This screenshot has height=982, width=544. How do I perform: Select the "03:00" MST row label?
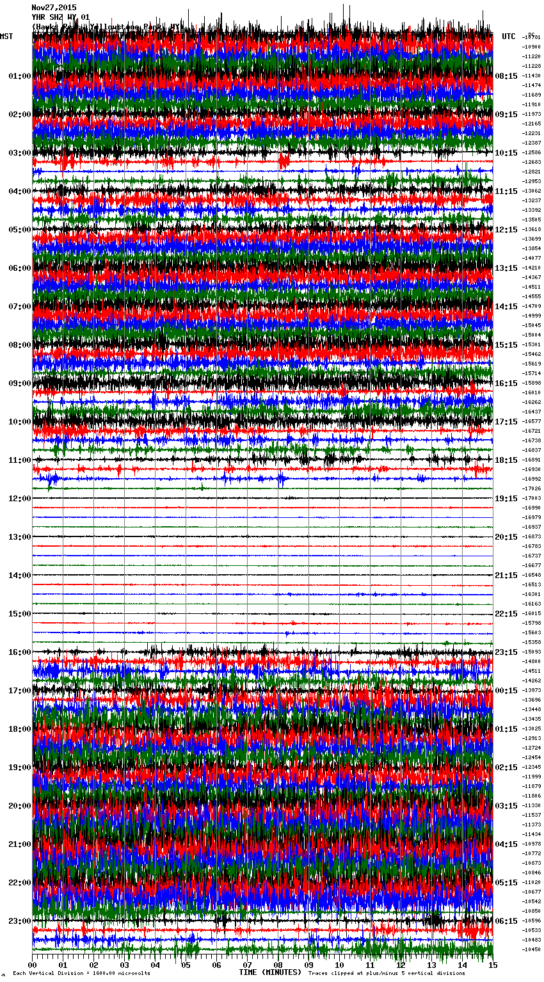[x=20, y=153]
